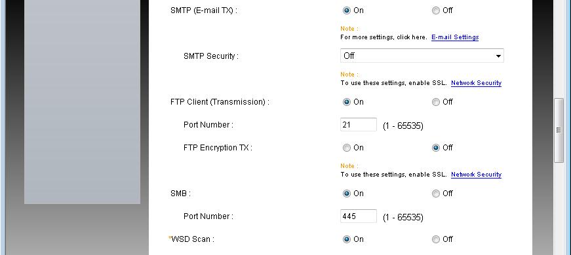Click the gray left sidebar panel

[83, 102]
